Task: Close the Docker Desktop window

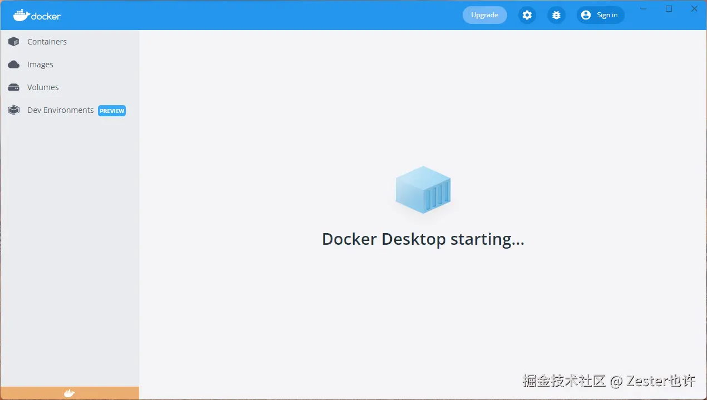Action: [x=694, y=8]
